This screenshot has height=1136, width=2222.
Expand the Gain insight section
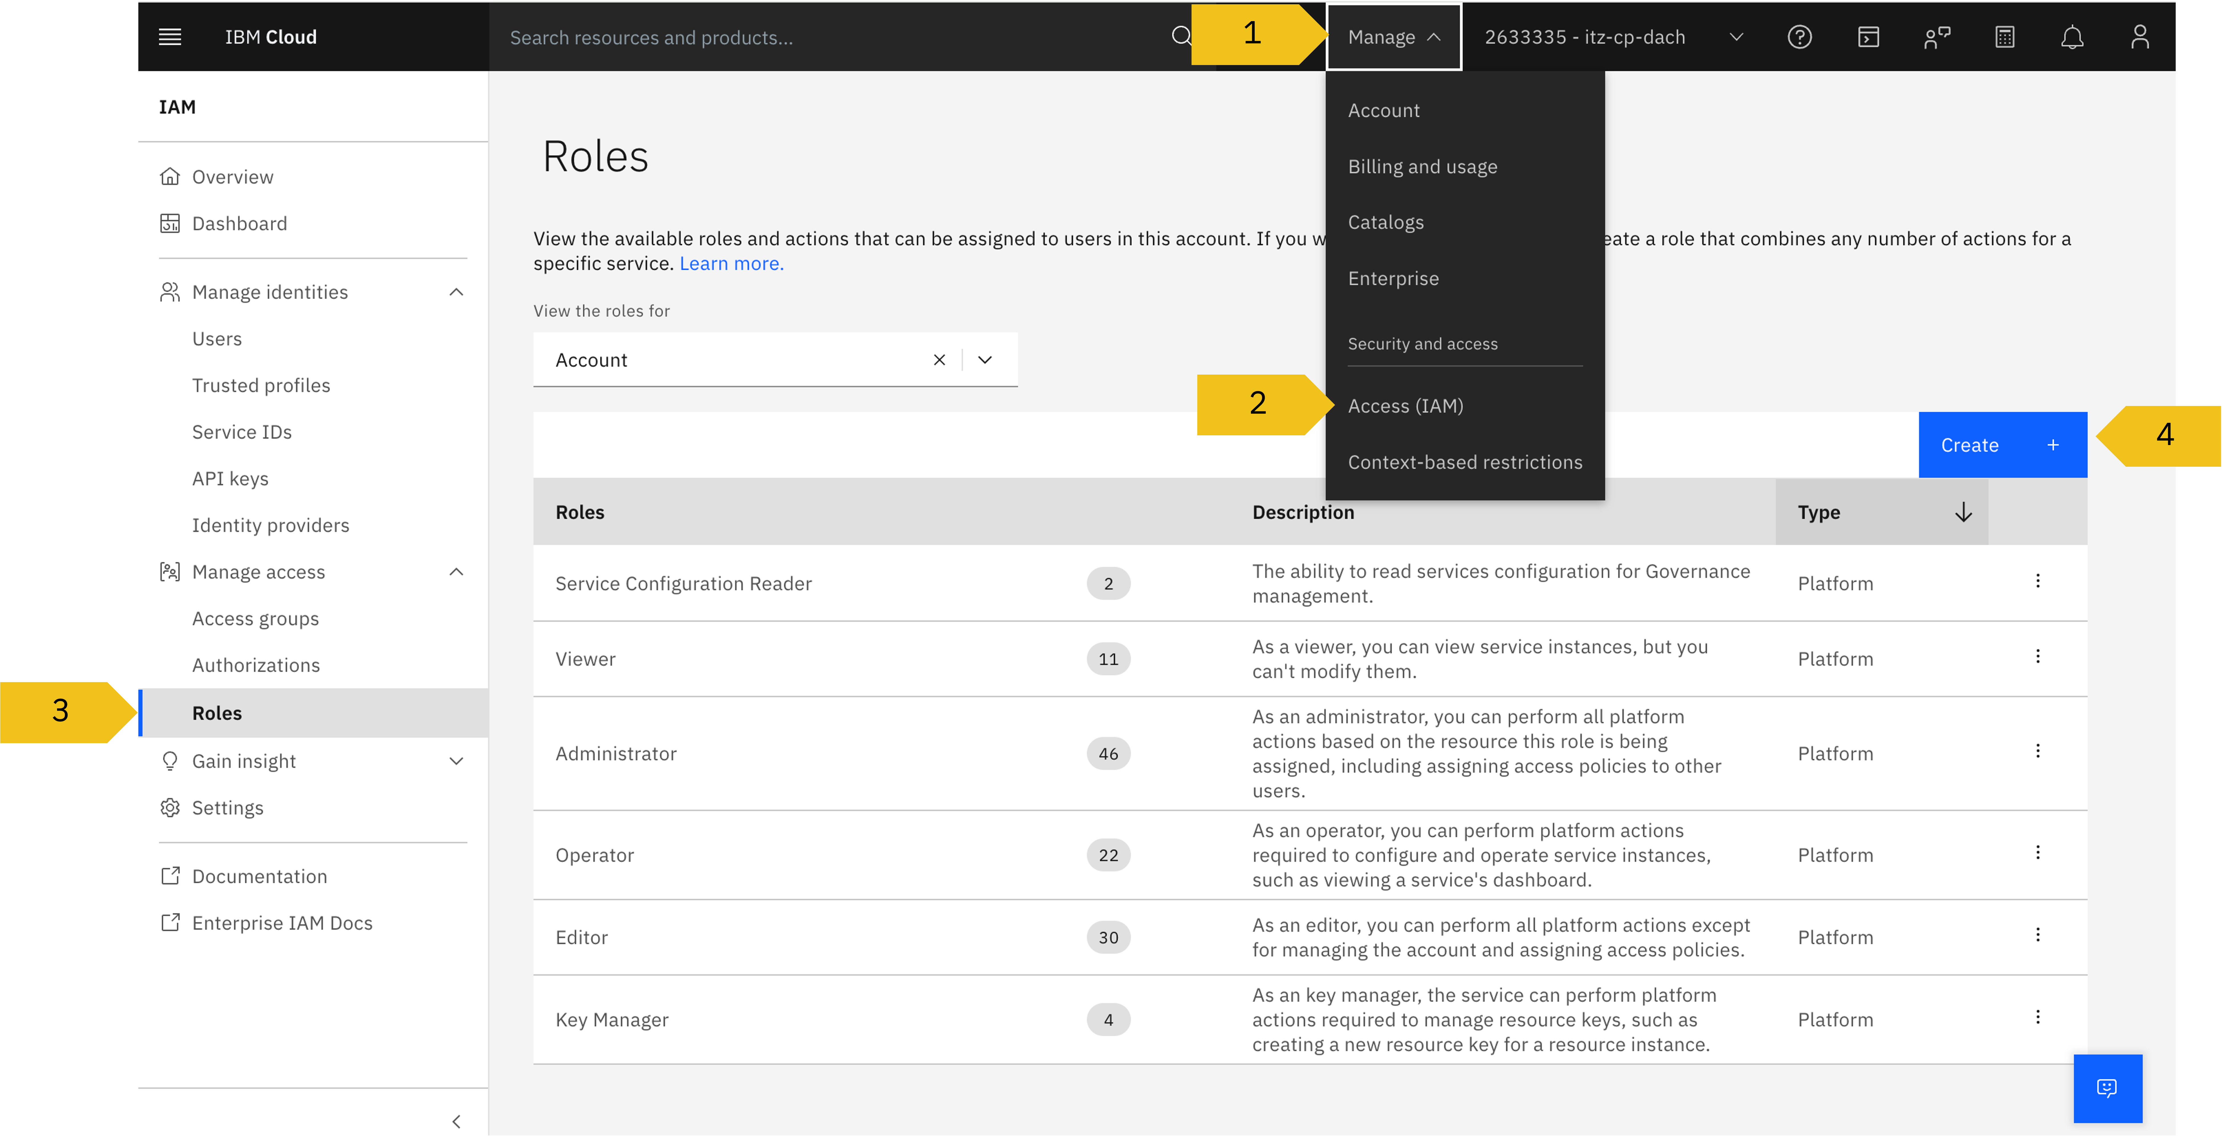point(456,761)
